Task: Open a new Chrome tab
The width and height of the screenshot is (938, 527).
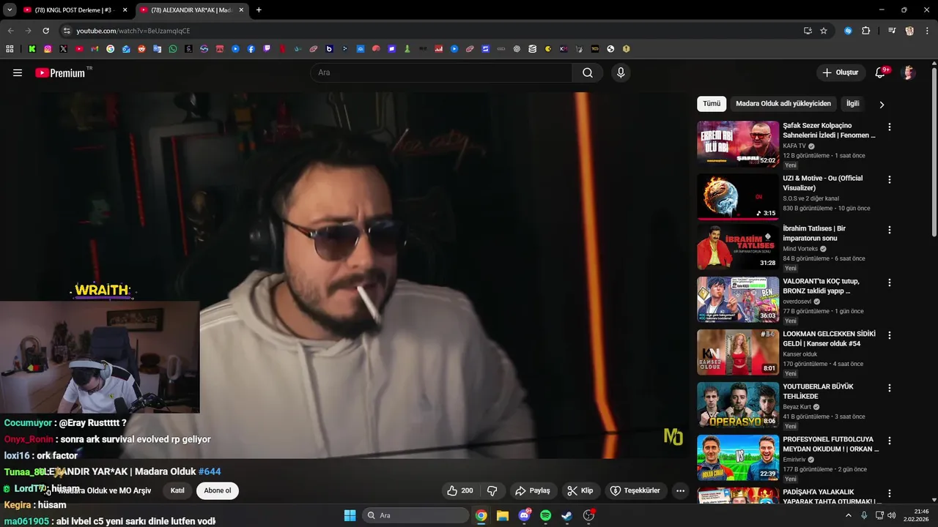Action: (259, 10)
